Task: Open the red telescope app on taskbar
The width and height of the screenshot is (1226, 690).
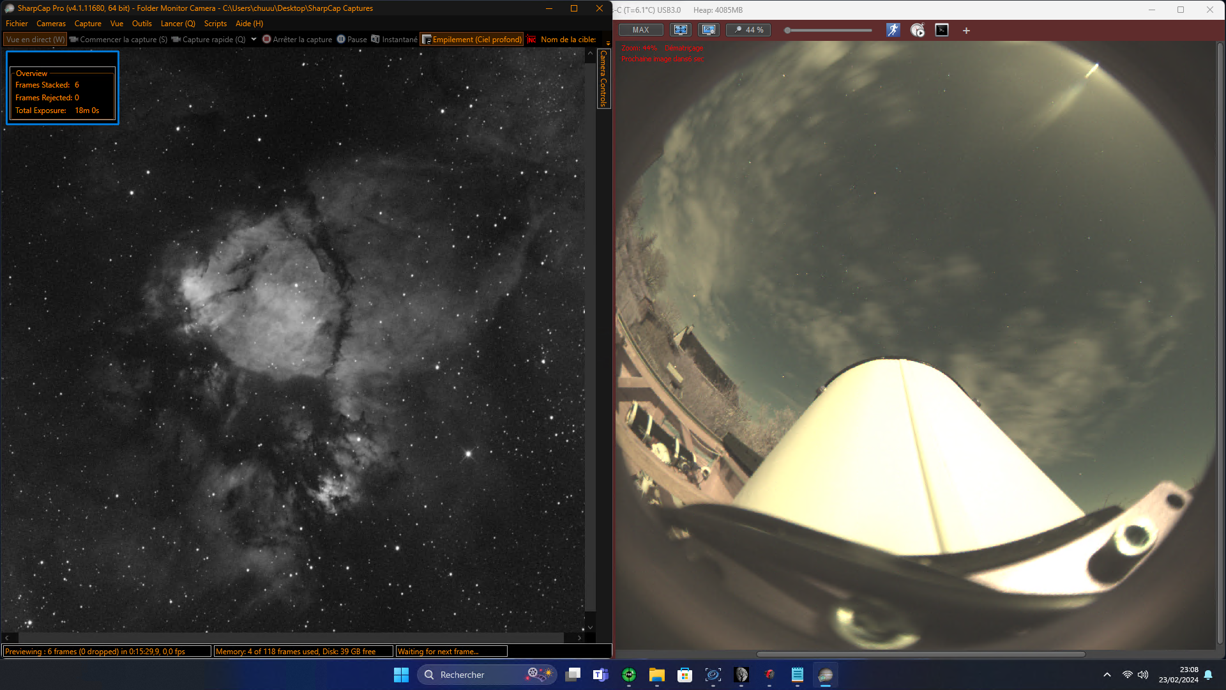Action: (769, 675)
